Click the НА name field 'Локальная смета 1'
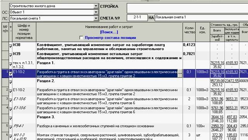The width and height of the screenshot is (248, 140). [x=201, y=17]
